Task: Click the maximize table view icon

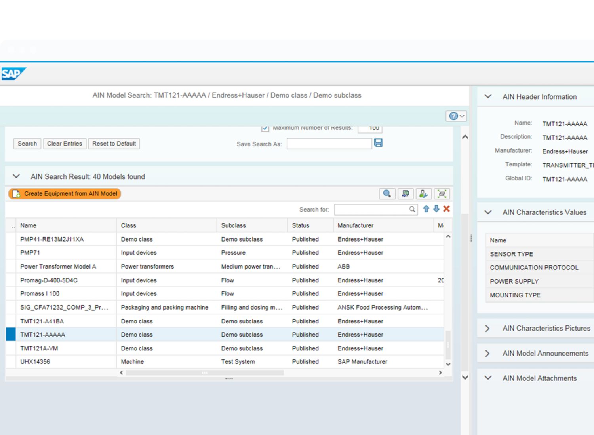Action: [442, 194]
